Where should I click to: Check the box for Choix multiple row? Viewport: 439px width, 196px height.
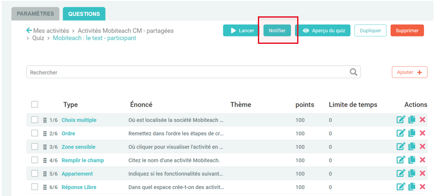[x=35, y=120]
